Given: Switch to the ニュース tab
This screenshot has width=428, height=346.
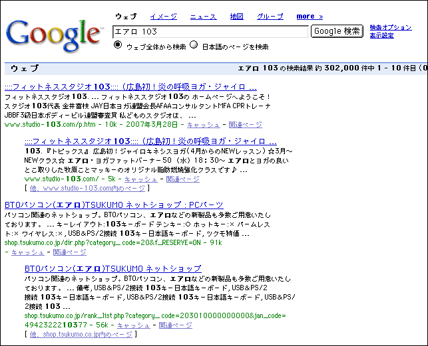Looking at the screenshot, I should pyautogui.click(x=203, y=16).
